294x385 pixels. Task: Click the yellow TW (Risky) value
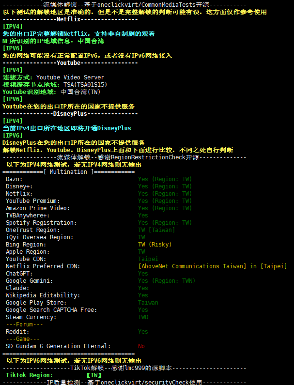coord(155,245)
